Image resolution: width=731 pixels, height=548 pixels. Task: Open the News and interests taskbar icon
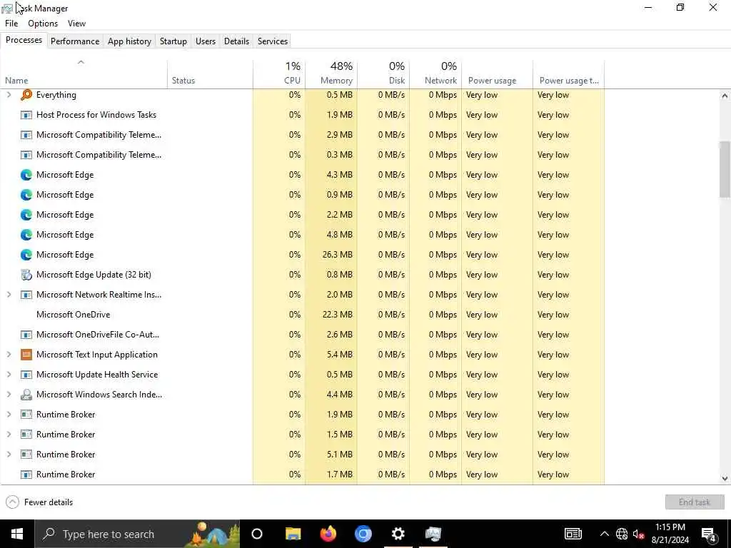(573, 534)
